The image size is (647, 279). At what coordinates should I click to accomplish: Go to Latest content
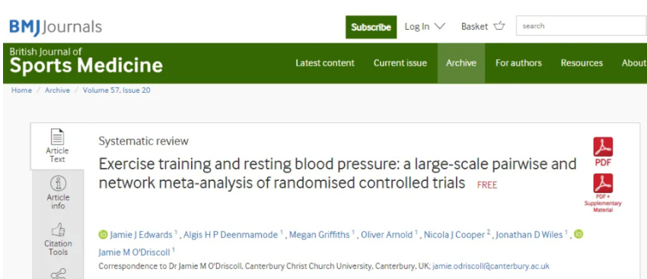(x=325, y=63)
